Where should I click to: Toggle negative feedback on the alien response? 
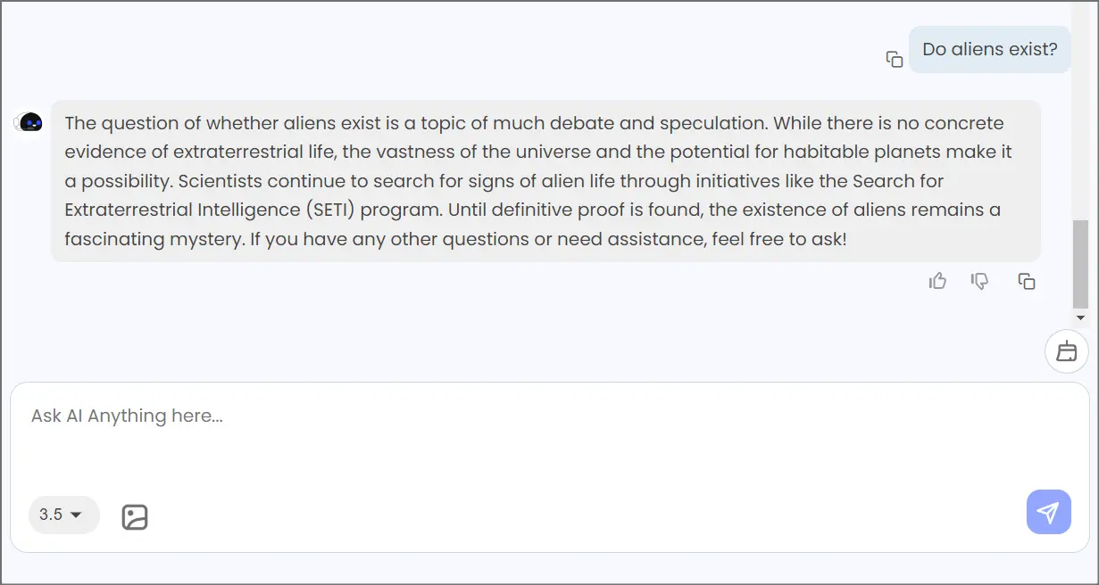click(979, 281)
